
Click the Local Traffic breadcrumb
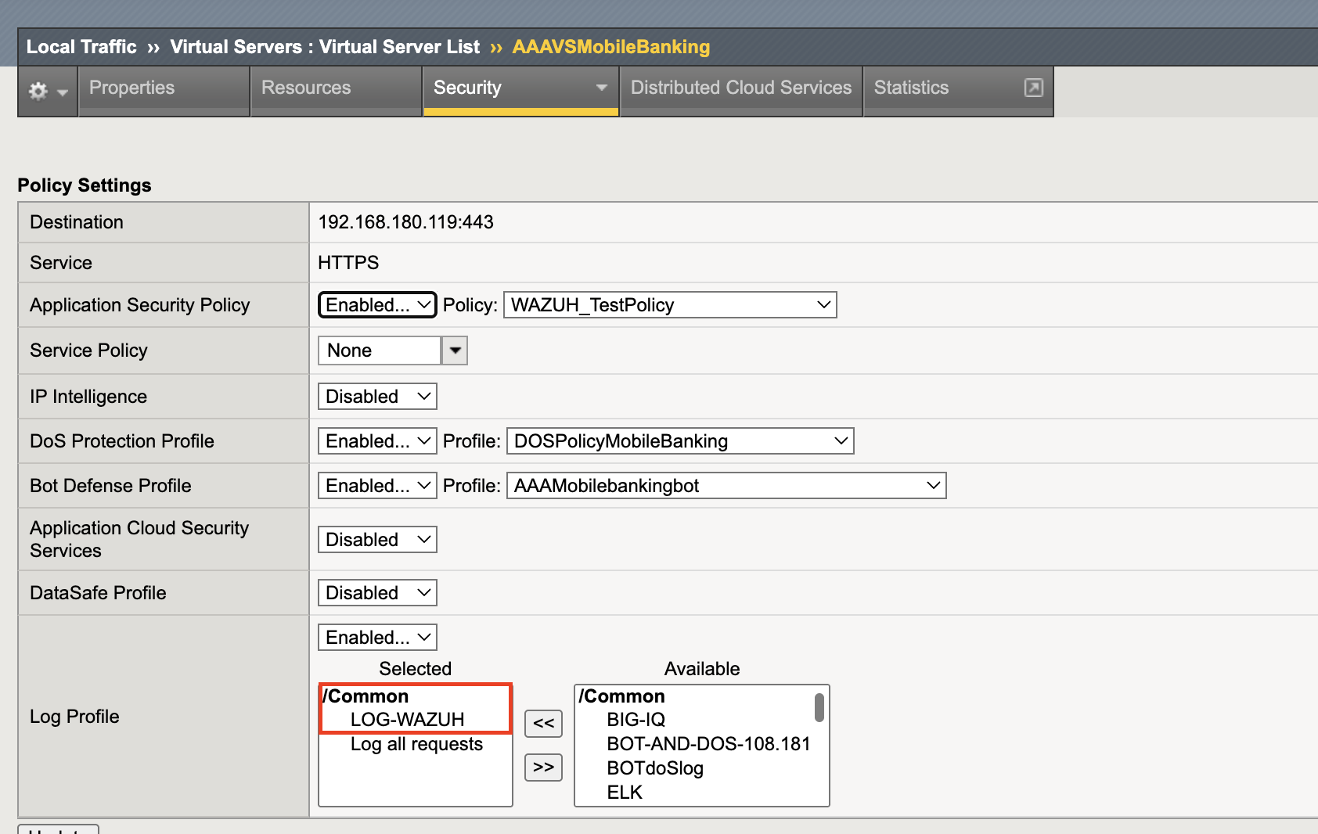(x=81, y=46)
